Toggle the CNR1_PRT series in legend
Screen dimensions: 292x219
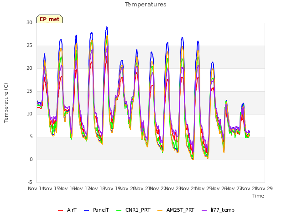coord(133,210)
